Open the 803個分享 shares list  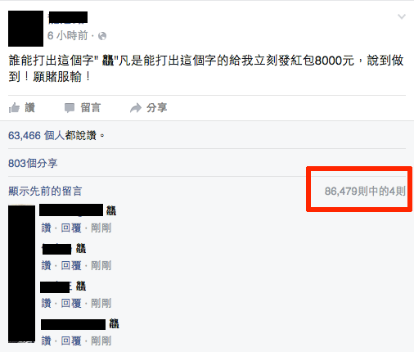click(x=33, y=163)
